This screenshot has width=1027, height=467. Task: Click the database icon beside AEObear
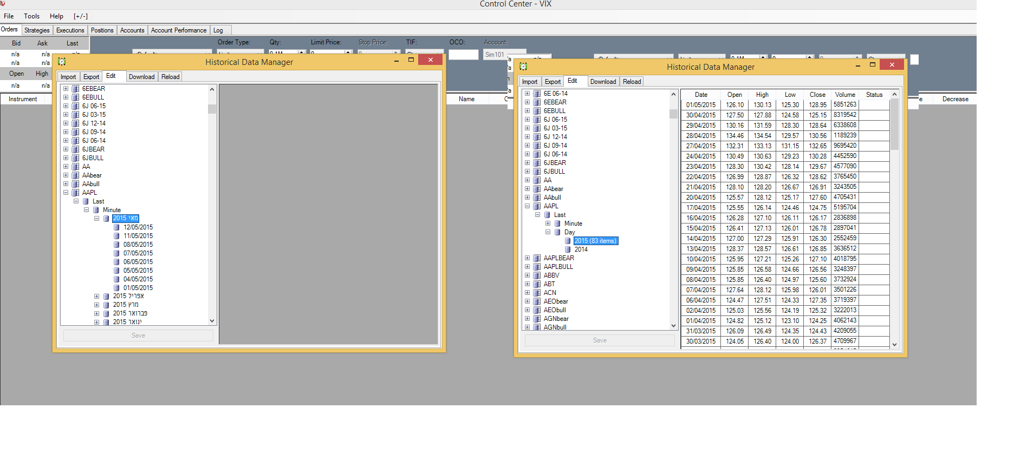[x=537, y=301]
